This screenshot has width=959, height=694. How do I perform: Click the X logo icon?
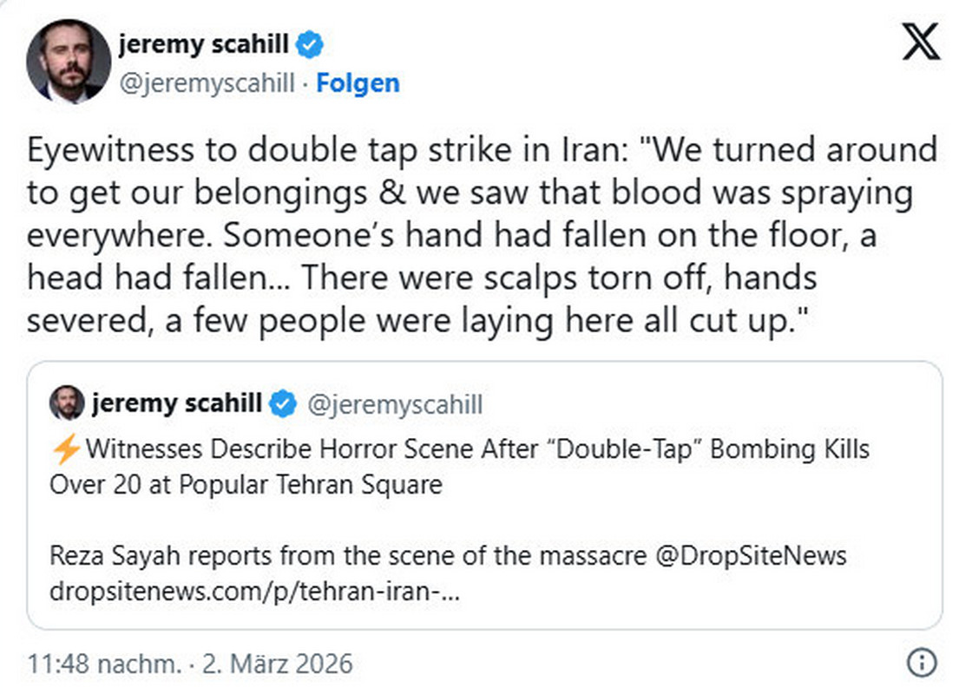[919, 42]
